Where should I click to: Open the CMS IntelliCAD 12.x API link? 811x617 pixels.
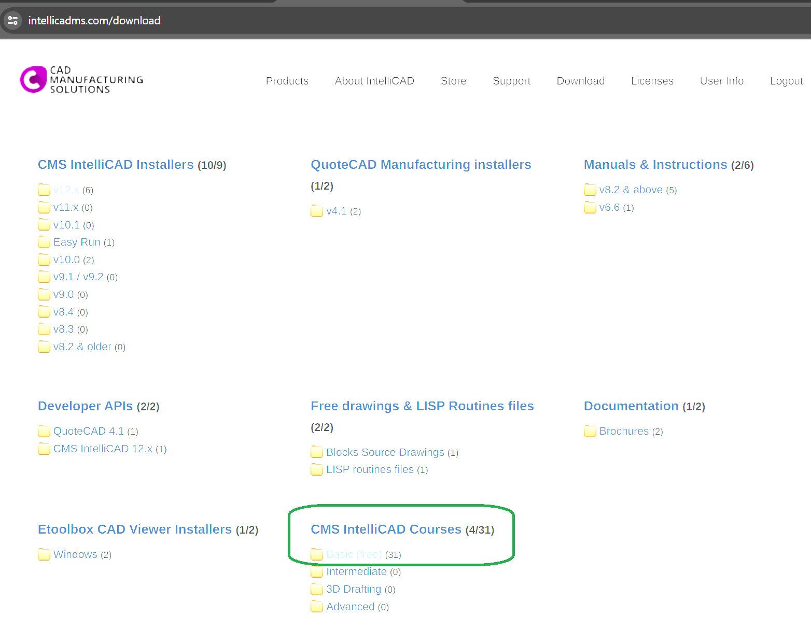(103, 449)
